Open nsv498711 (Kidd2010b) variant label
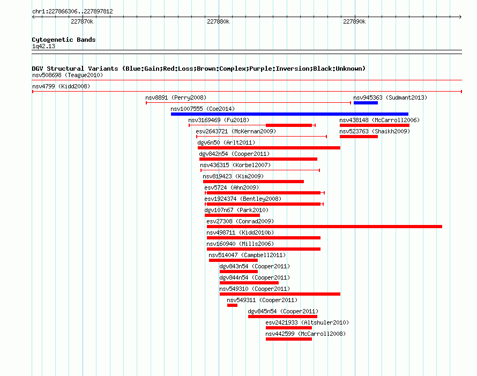Screen dimensions: 477x376 240,232
